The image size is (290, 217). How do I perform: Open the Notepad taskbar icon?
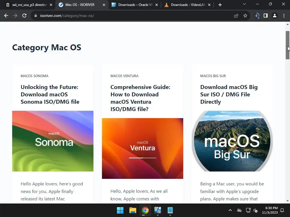(170, 210)
